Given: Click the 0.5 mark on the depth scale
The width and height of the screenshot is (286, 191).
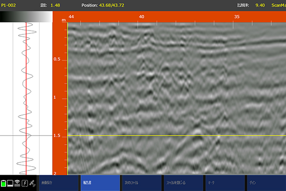Looking at the screenshot, I should coord(57,60).
